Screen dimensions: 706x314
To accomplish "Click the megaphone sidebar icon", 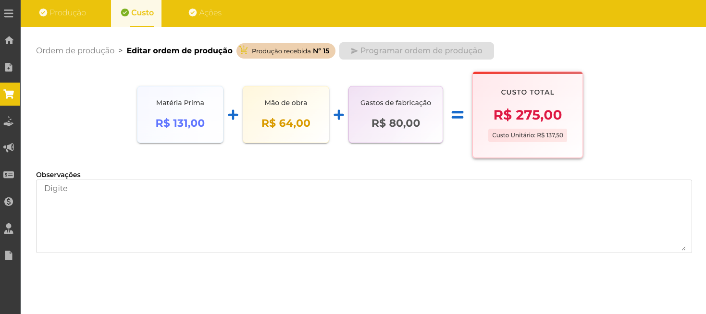I will [9, 148].
